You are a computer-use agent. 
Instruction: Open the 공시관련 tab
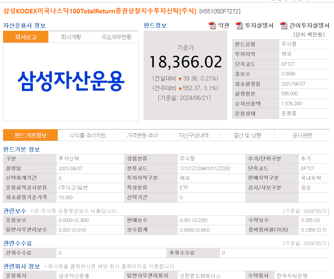coord(302,135)
